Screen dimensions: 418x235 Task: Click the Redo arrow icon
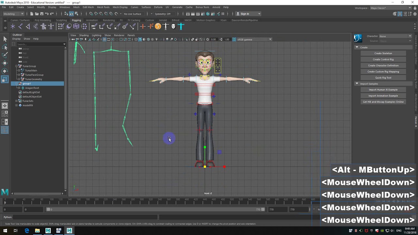click(52, 14)
